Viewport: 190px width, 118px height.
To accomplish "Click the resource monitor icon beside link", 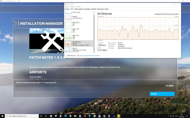I will 78,56.
